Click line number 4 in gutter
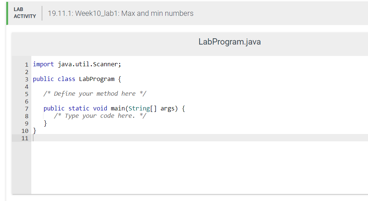 27,87
